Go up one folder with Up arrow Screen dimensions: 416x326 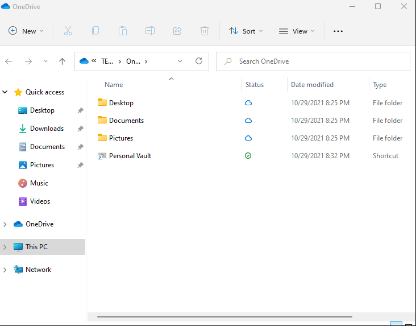(63, 61)
